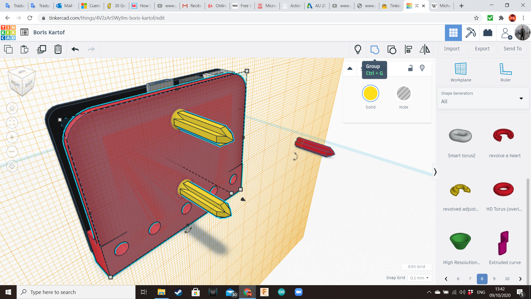Screen dimensions: 531x299
Task: Click the Export button
Action: [x=482, y=49]
